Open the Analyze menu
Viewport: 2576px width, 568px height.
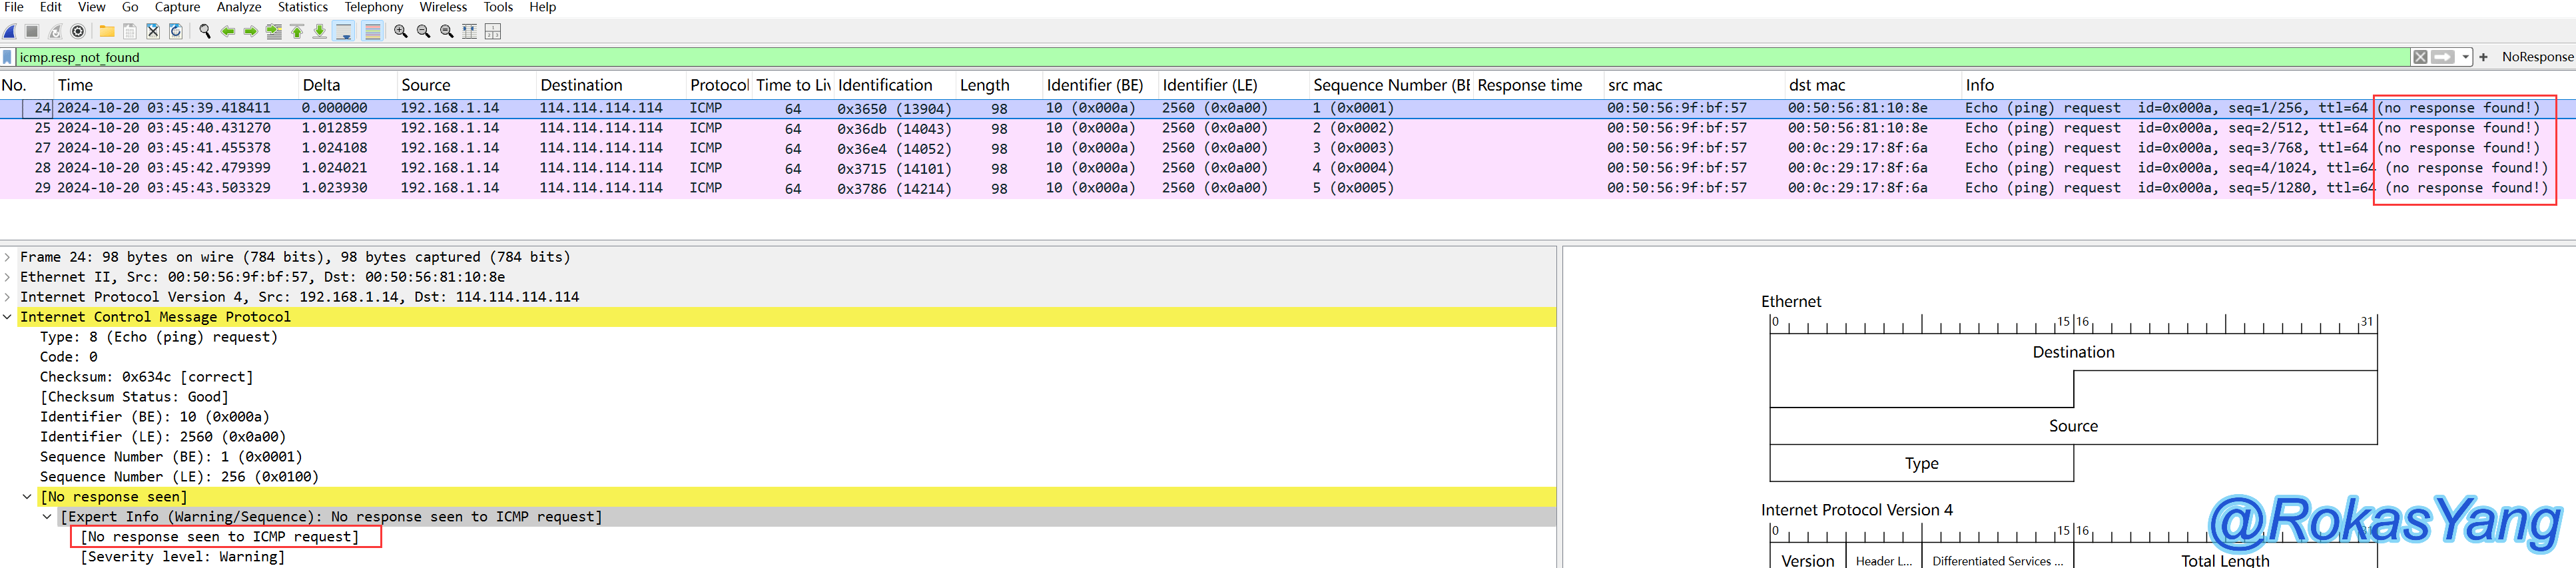click(239, 7)
